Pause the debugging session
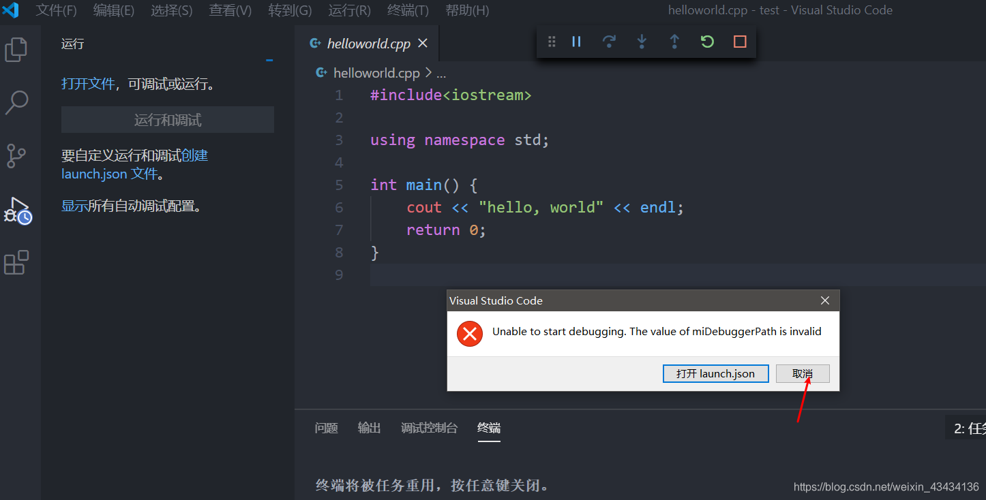This screenshot has width=986, height=500. (x=576, y=42)
